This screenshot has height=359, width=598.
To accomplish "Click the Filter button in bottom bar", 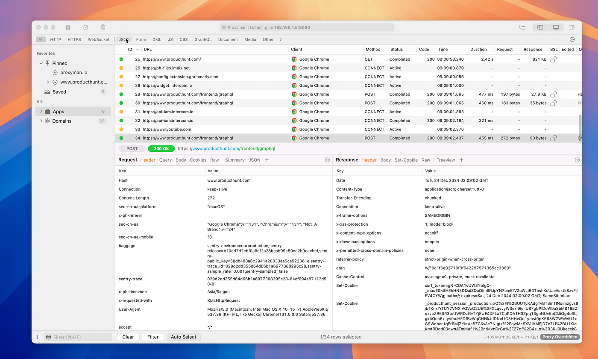I will coord(153,337).
